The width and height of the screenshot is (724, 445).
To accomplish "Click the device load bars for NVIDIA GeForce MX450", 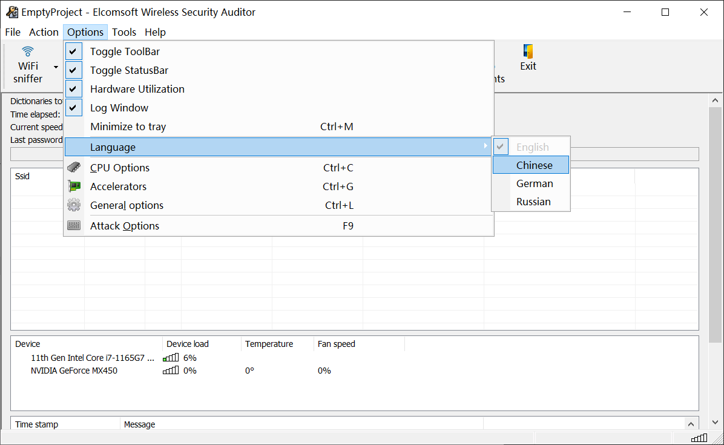I will coord(171,370).
